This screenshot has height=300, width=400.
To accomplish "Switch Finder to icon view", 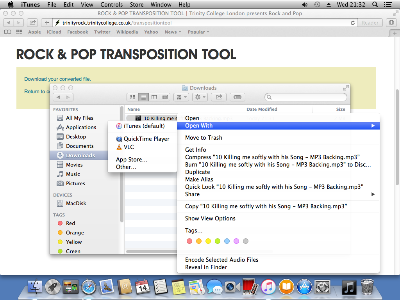I will tap(132, 97).
